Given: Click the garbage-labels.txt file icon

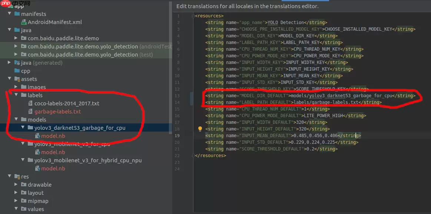Looking at the screenshot, I should click(x=31, y=112).
